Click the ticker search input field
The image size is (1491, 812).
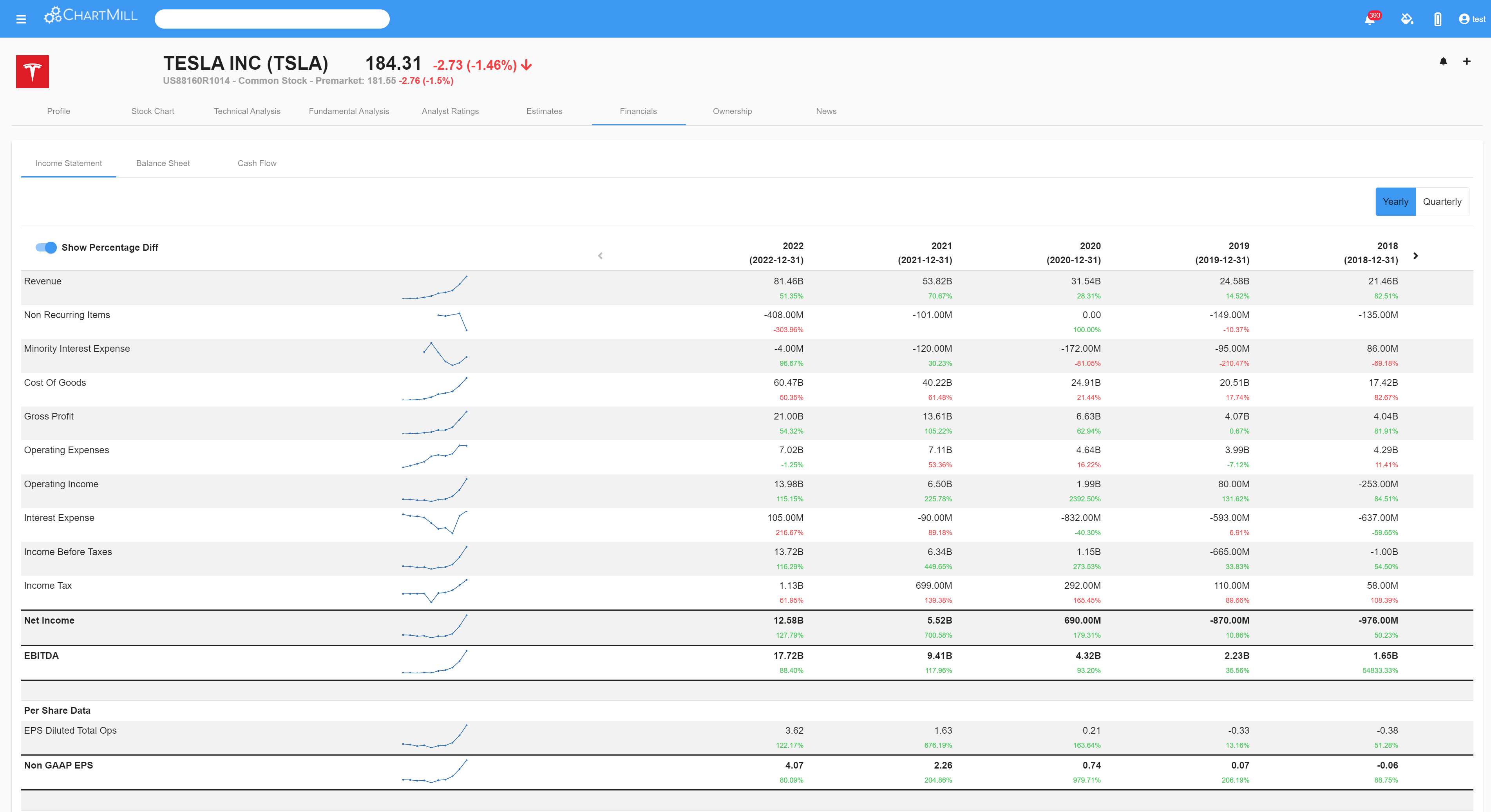pos(272,19)
